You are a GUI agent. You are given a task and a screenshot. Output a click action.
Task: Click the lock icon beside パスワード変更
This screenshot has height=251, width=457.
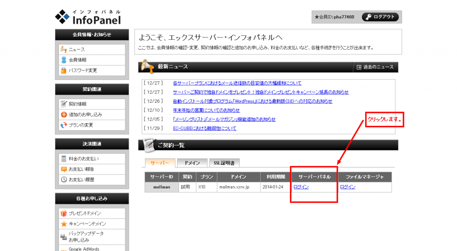(x=63, y=70)
